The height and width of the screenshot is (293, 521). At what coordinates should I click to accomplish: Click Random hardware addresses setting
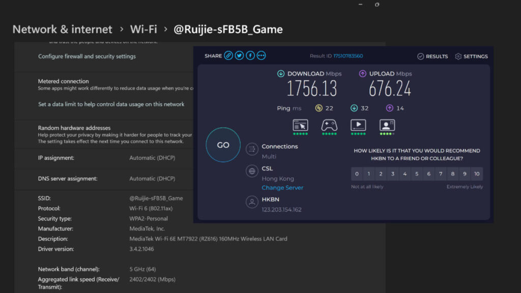click(74, 128)
